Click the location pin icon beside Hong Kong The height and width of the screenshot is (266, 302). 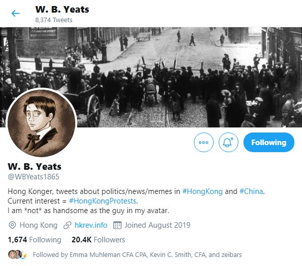12,225
